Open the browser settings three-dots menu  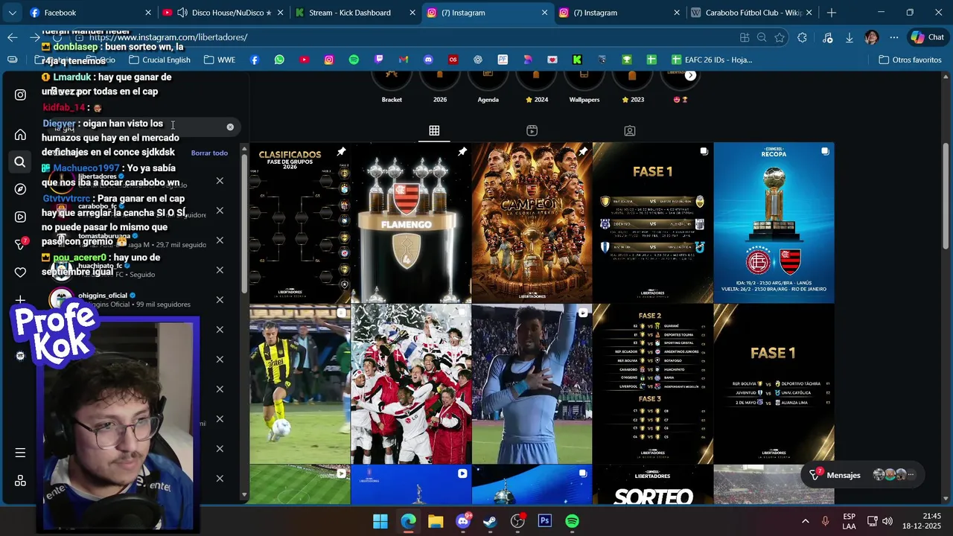click(x=894, y=37)
